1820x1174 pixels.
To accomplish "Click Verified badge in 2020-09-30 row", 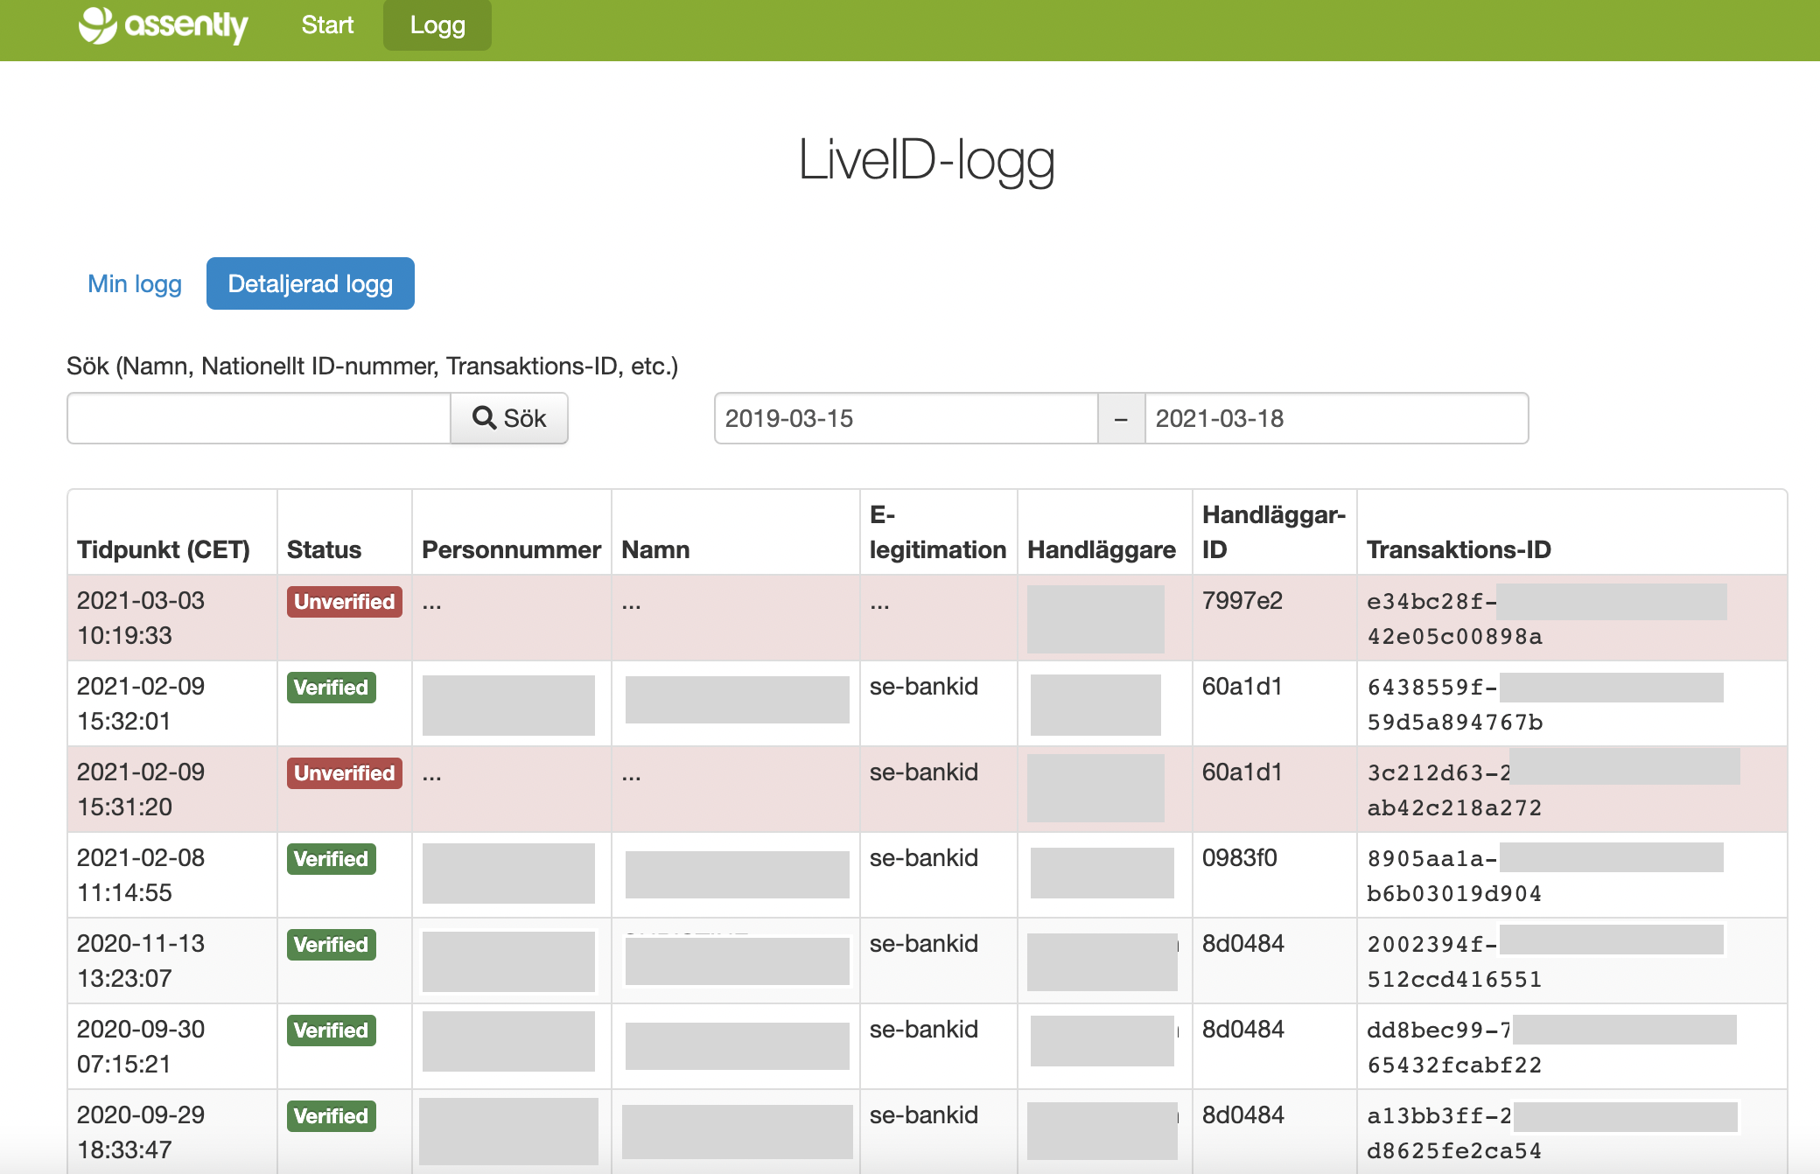I will click(x=332, y=1031).
